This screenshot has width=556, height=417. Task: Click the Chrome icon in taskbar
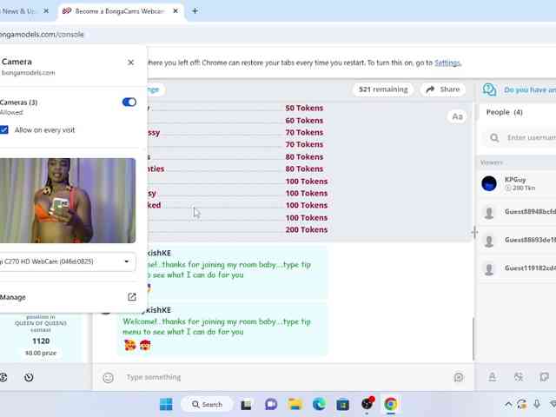click(391, 404)
